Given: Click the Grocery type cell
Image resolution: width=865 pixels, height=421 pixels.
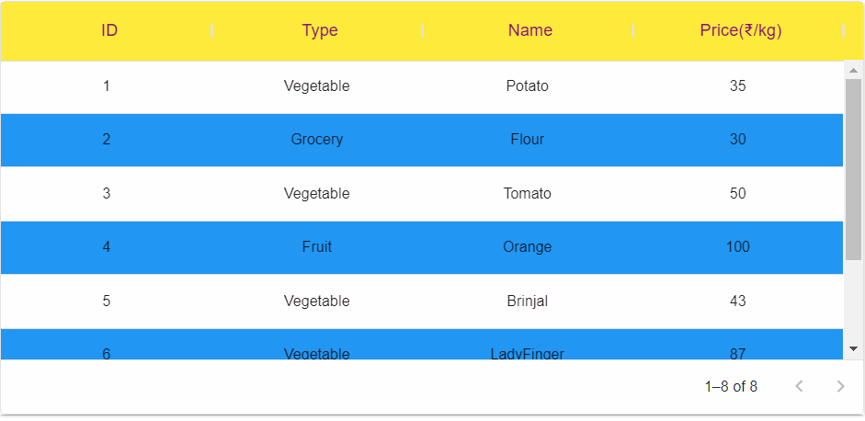Looking at the screenshot, I should [316, 140].
